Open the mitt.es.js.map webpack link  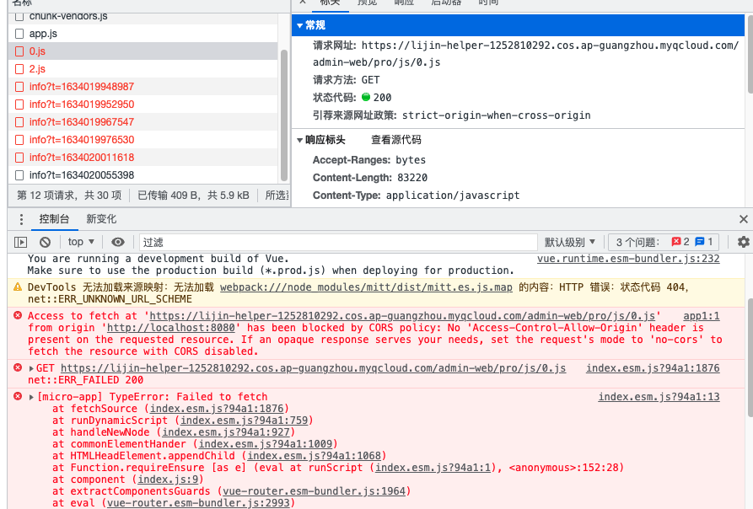tap(366, 287)
